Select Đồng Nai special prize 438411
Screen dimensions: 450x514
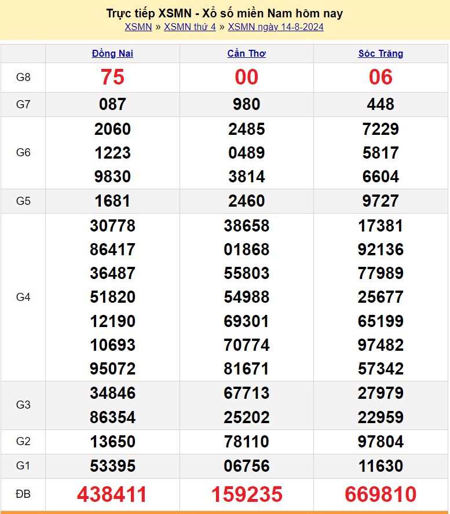(112, 494)
